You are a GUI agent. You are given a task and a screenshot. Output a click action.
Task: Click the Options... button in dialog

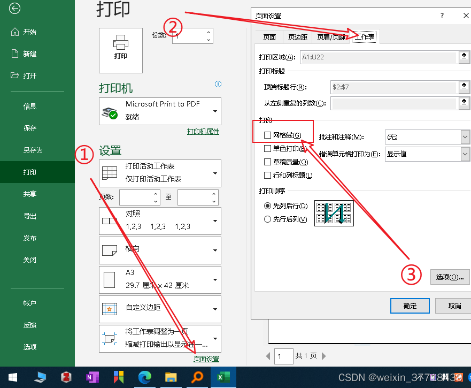pos(450,277)
